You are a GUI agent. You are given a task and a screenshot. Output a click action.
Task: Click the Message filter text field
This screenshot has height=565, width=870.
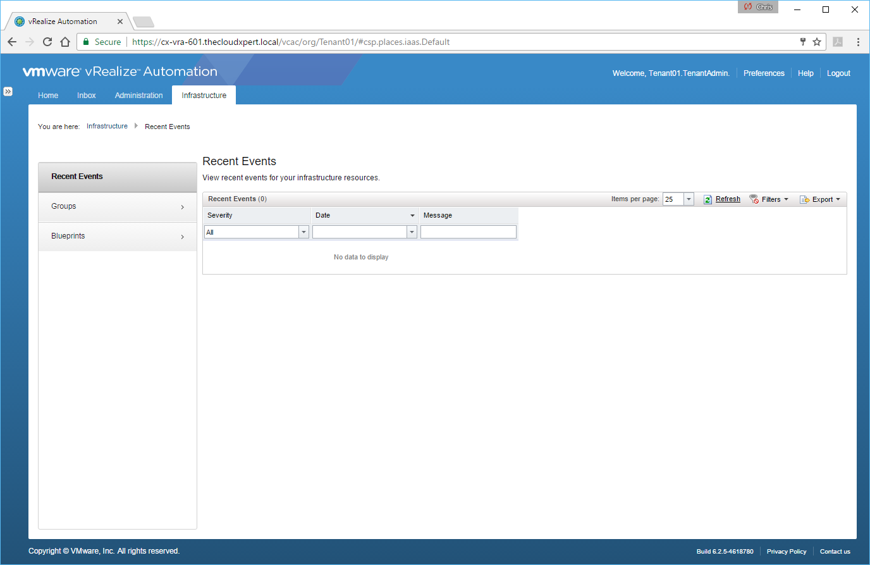468,232
